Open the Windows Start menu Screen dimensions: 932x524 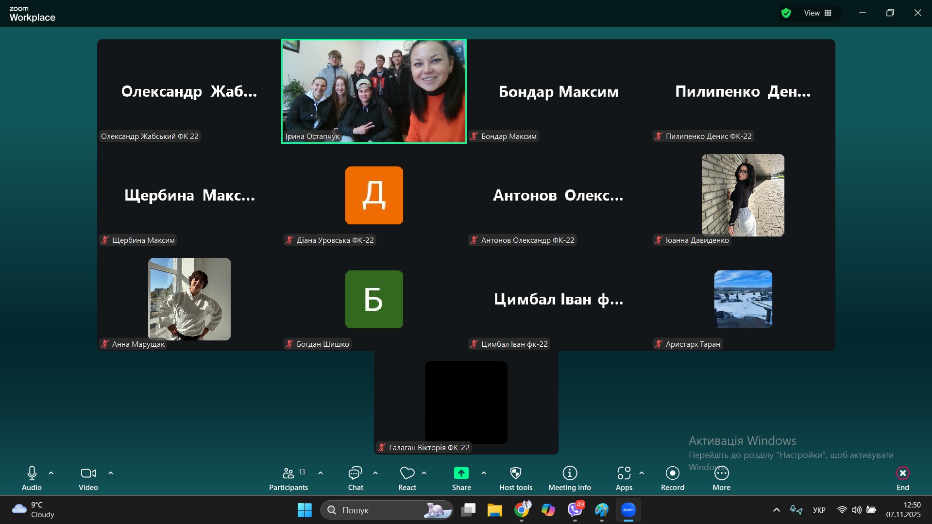[305, 510]
